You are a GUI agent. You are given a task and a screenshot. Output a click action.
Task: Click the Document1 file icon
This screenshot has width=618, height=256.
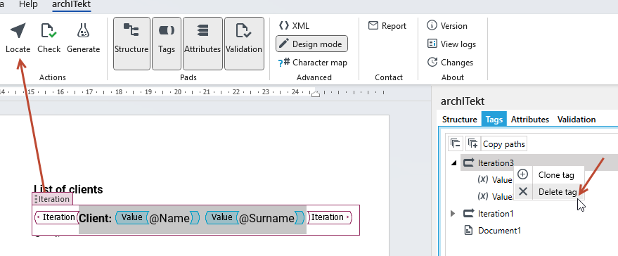coord(468,231)
